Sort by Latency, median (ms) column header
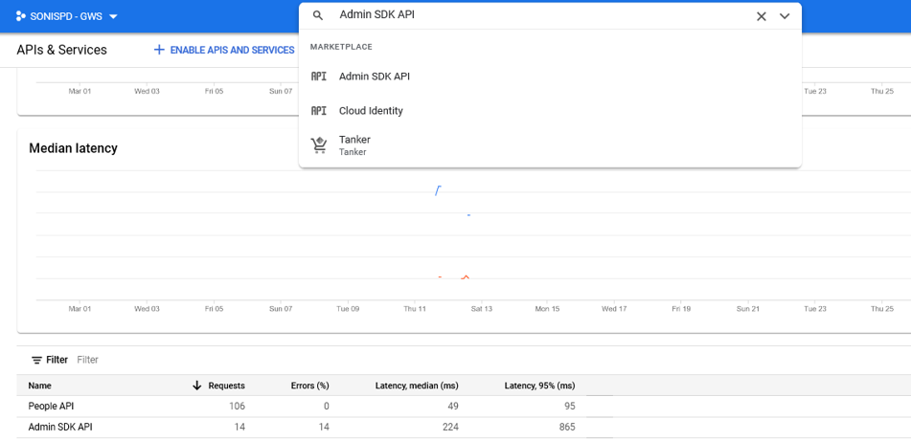Screen dimensions: 911x441 [417, 386]
